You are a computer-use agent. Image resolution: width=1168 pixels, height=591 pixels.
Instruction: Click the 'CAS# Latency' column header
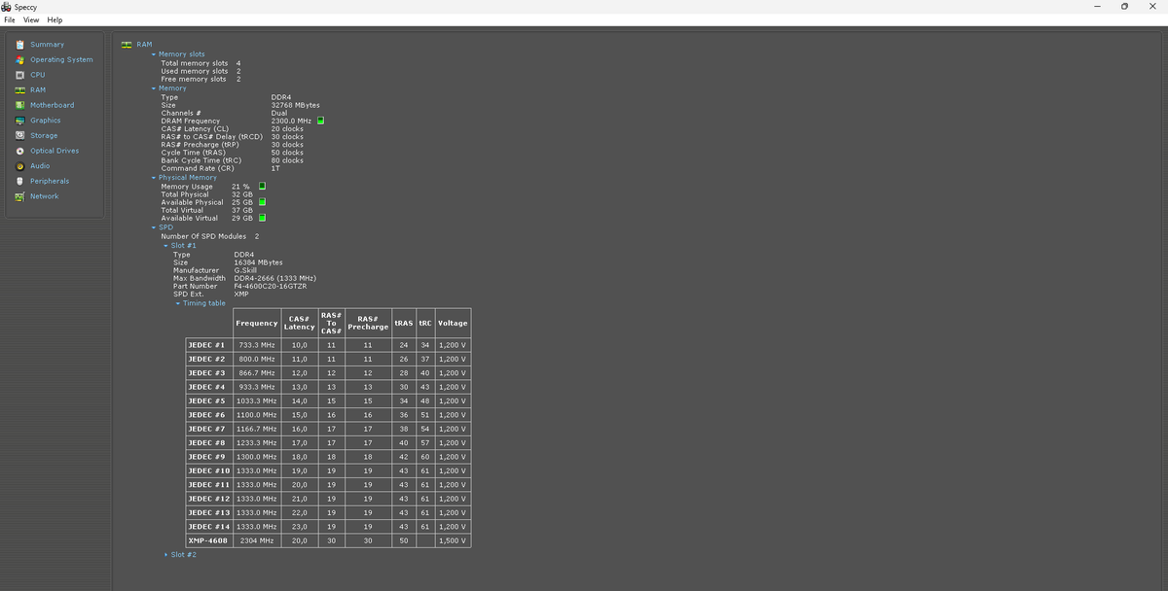[x=300, y=323]
